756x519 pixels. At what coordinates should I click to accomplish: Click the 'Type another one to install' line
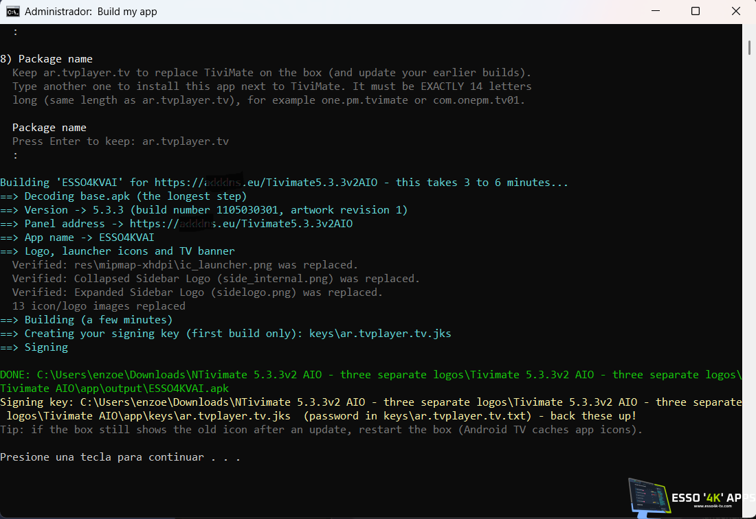(271, 86)
